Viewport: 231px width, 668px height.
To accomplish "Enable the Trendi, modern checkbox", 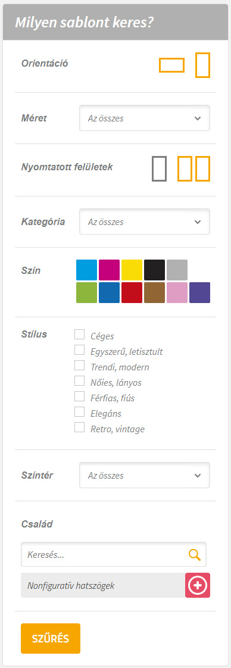I will click(x=79, y=366).
